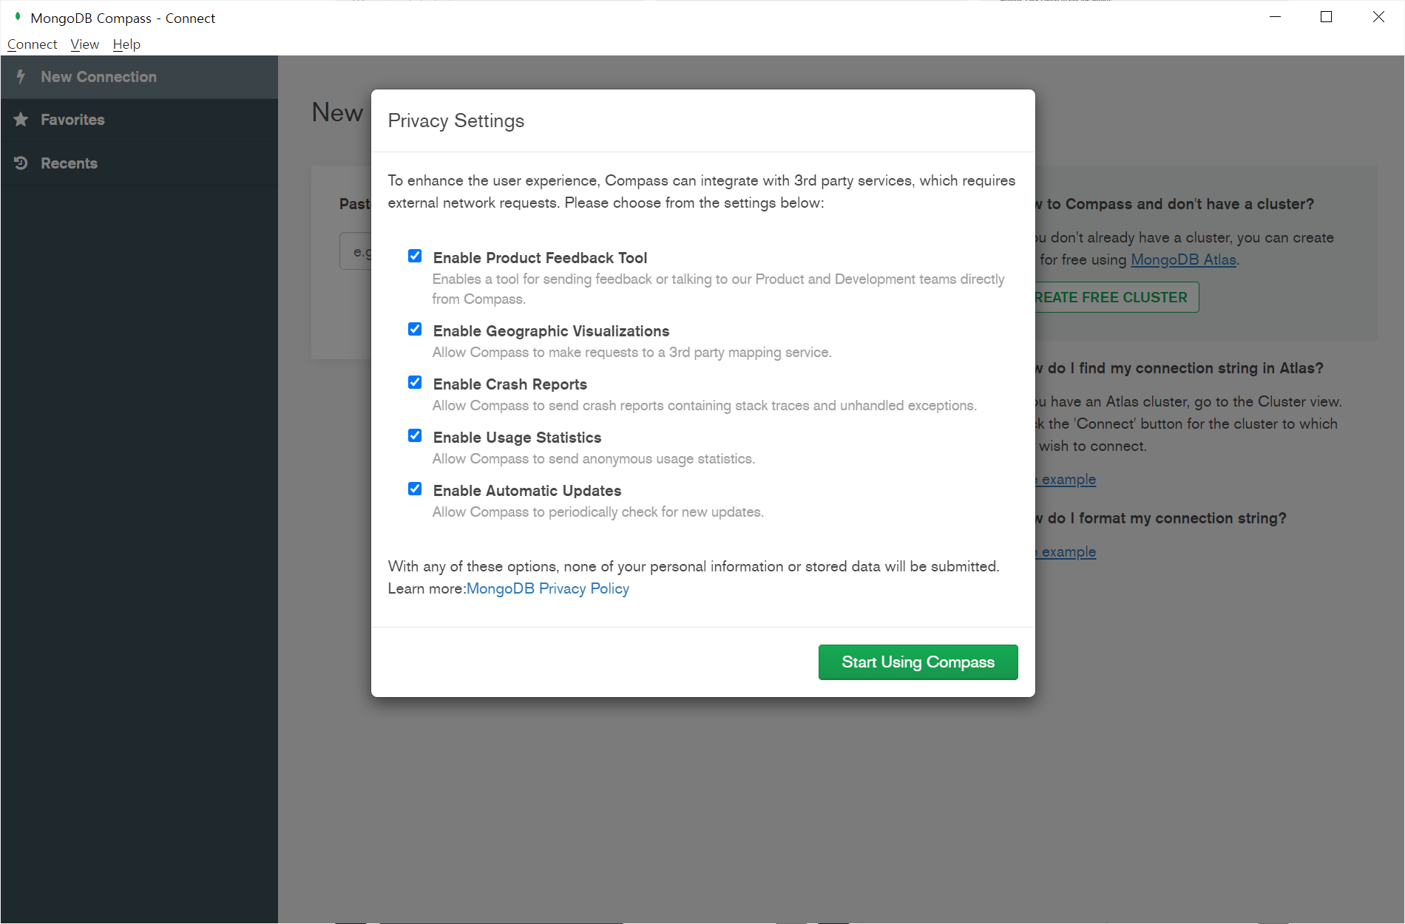Click the Enable Crash Reports label text
Screen dimensions: 1405x924
coord(509,384)
